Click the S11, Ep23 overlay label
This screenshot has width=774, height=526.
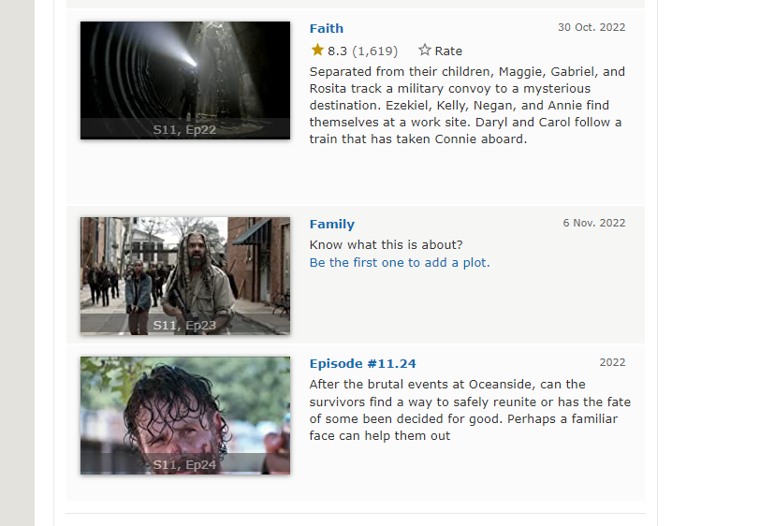[x=184, y=325]
